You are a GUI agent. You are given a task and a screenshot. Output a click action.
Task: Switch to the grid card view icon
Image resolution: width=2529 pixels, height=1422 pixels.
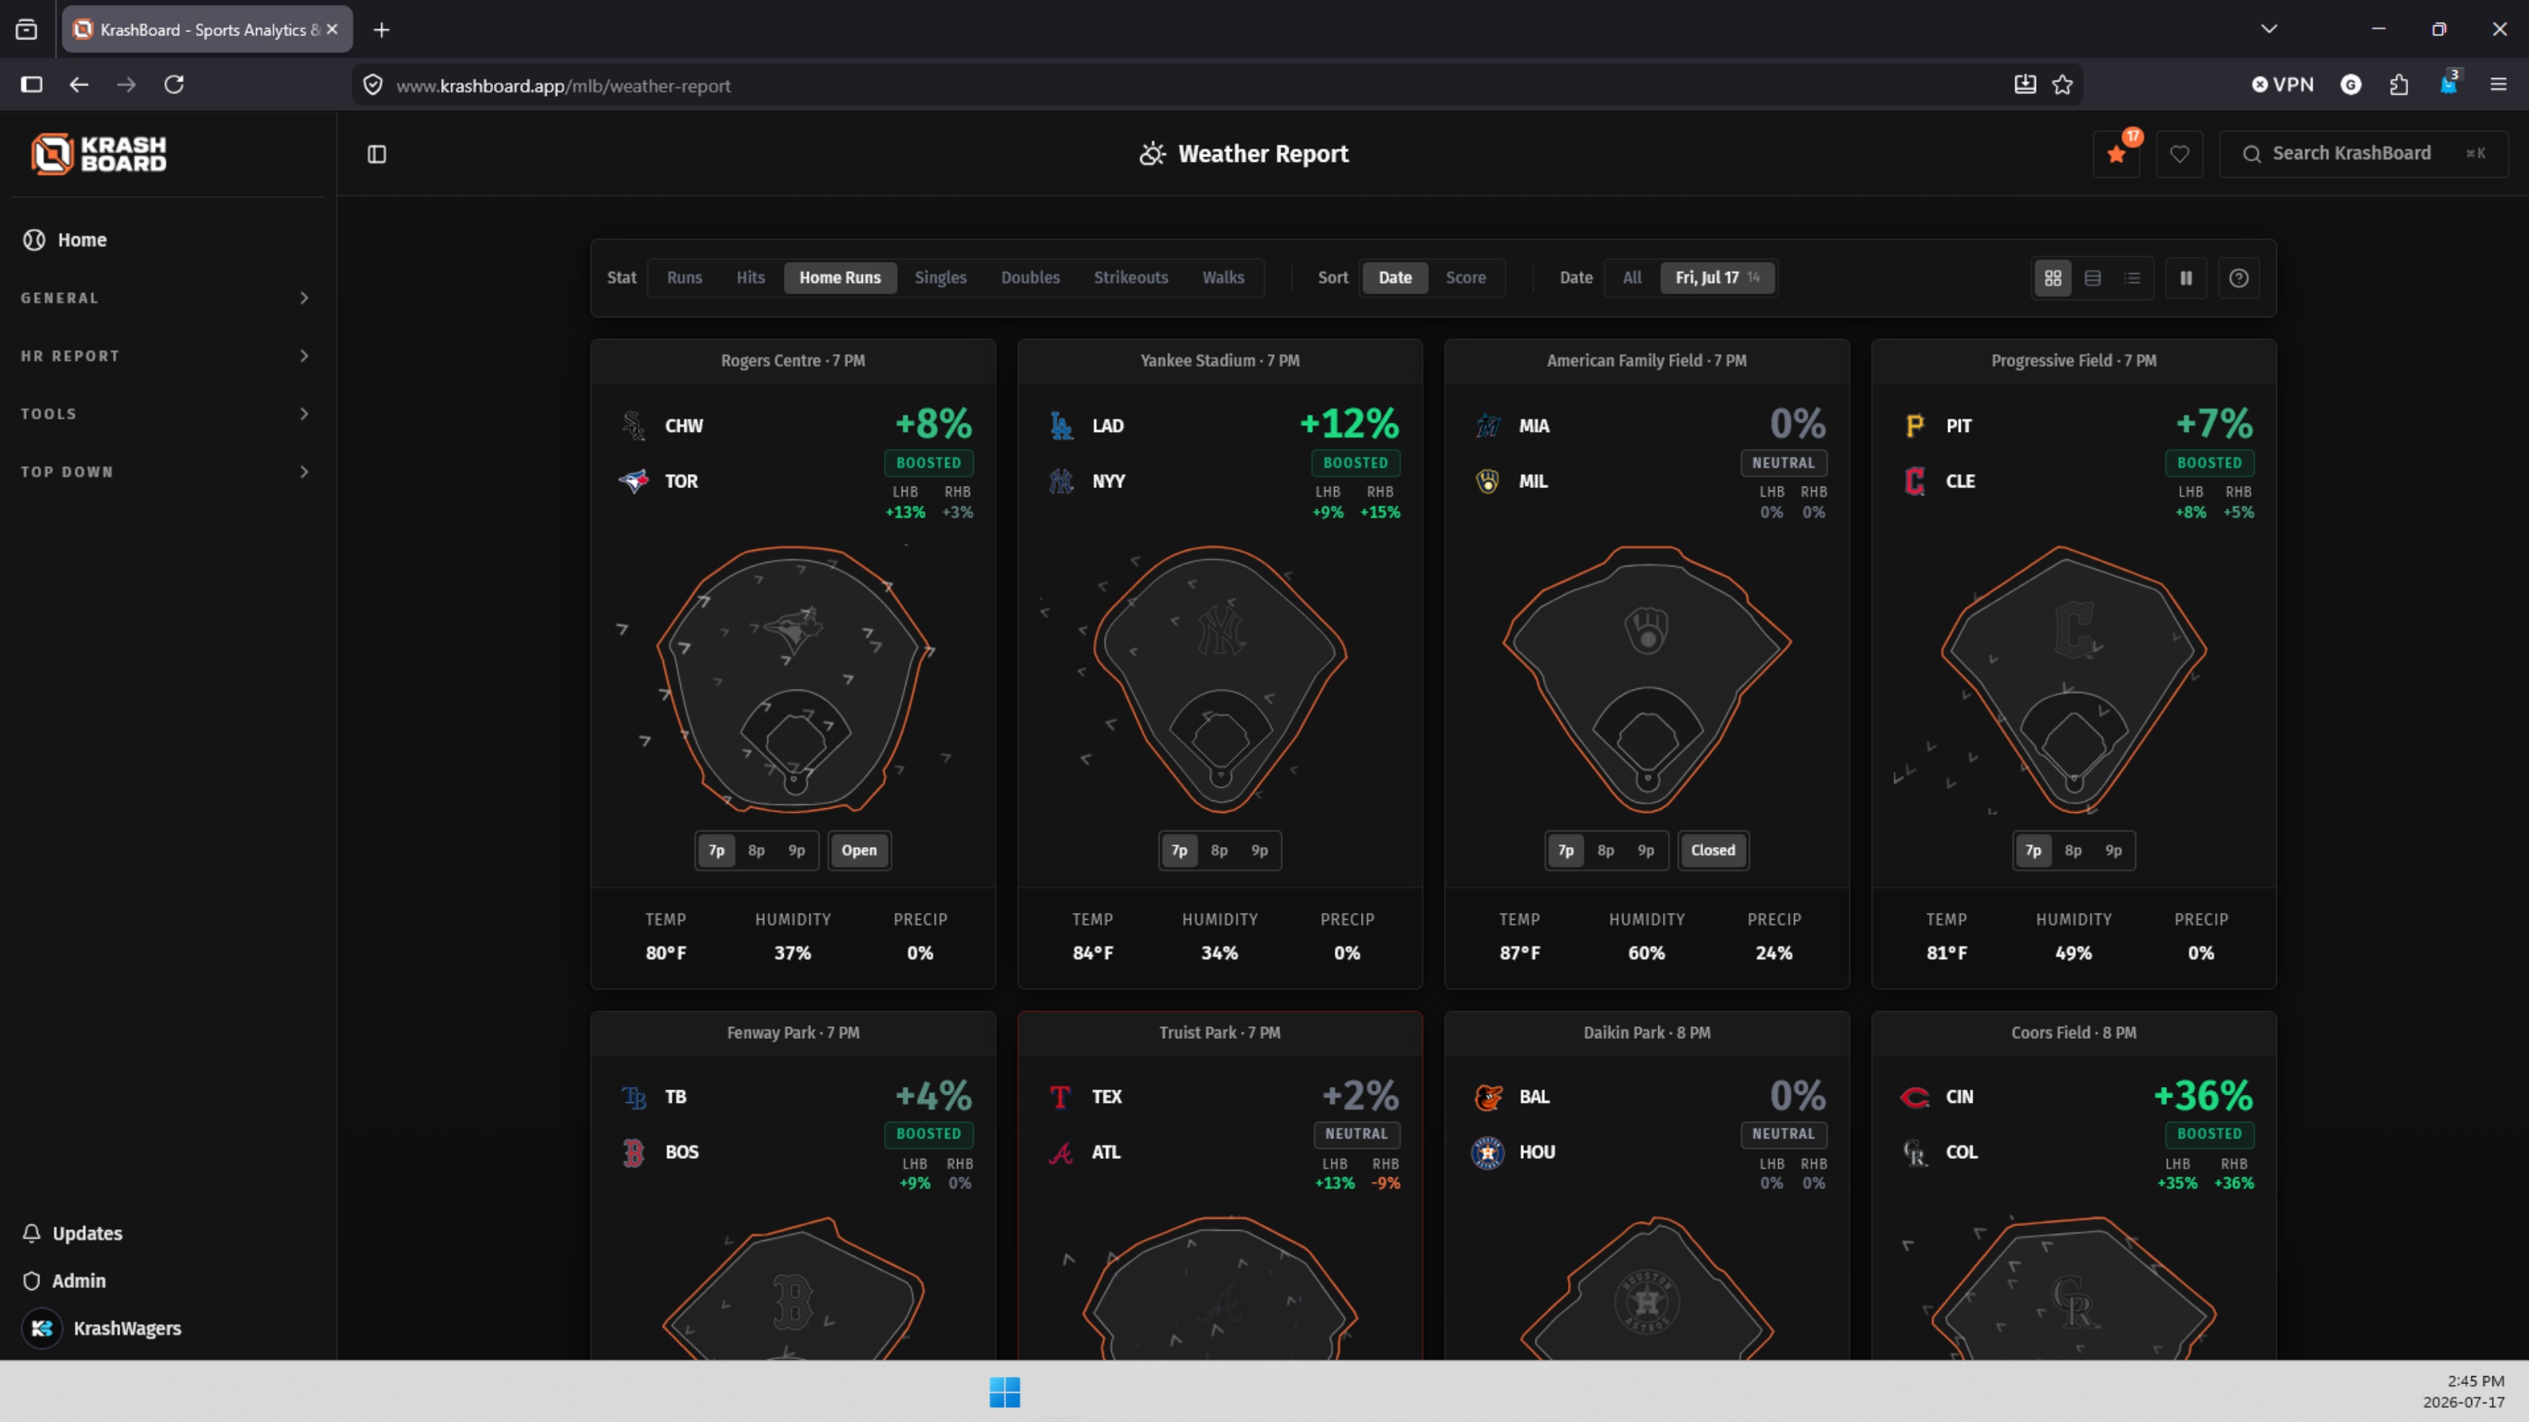[2053, 279]
